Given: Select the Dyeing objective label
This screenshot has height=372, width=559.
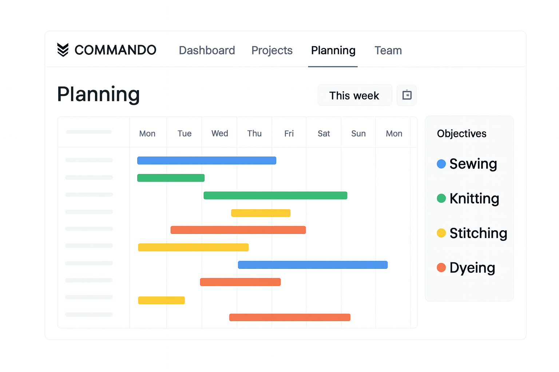Looking at the screenshot, I should click(x=472, y=268).
